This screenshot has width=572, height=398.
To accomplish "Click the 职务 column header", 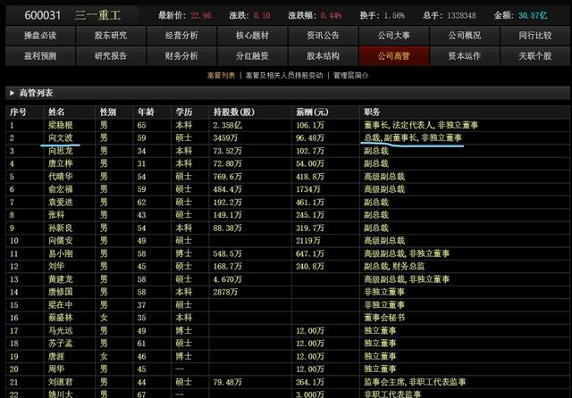I will (x=372, y=112).
